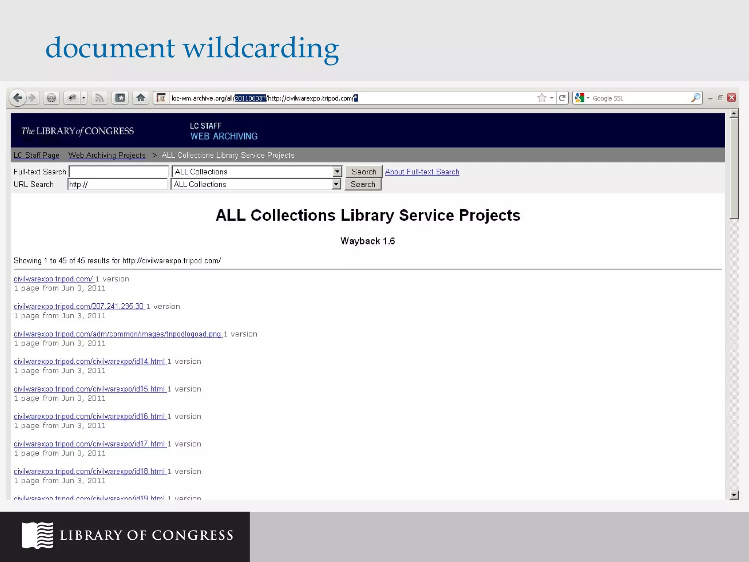This screenshot has height=562, width=749.
Task: Click the browser forward arrow button
Action: click(32, 98)
